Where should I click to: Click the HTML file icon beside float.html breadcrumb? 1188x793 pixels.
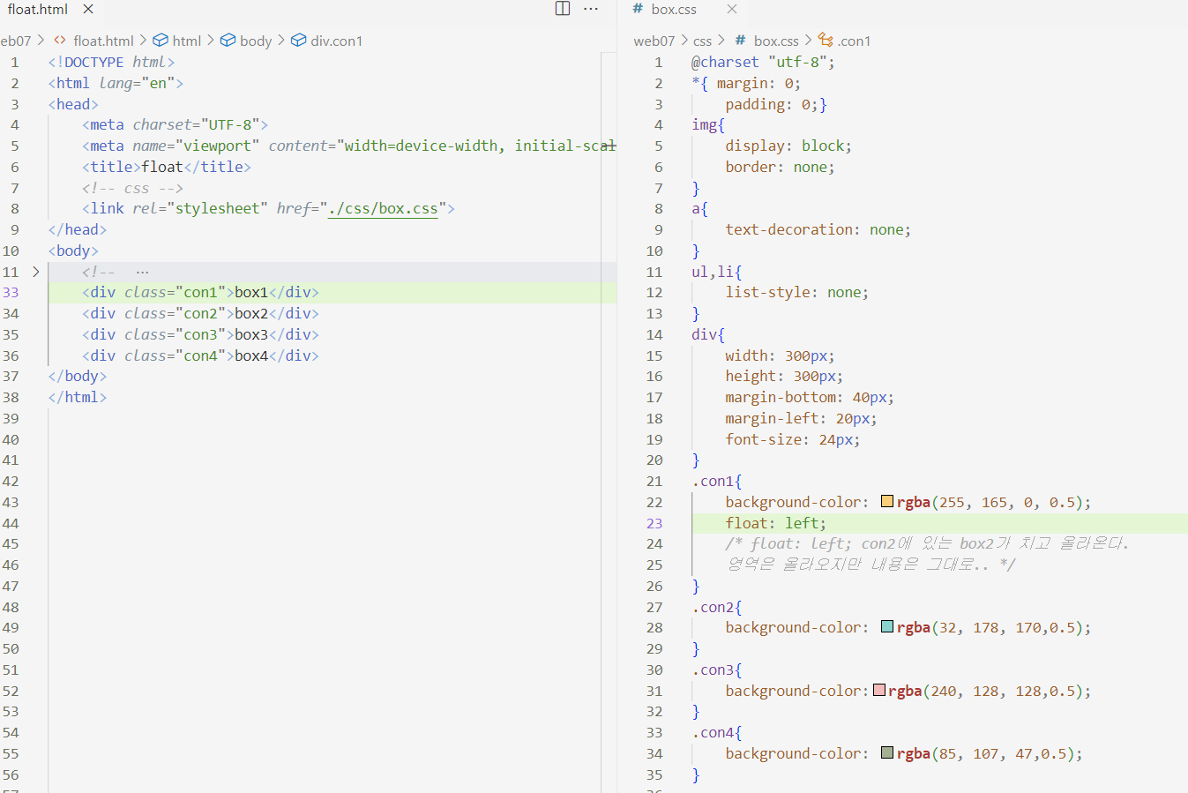58,40
